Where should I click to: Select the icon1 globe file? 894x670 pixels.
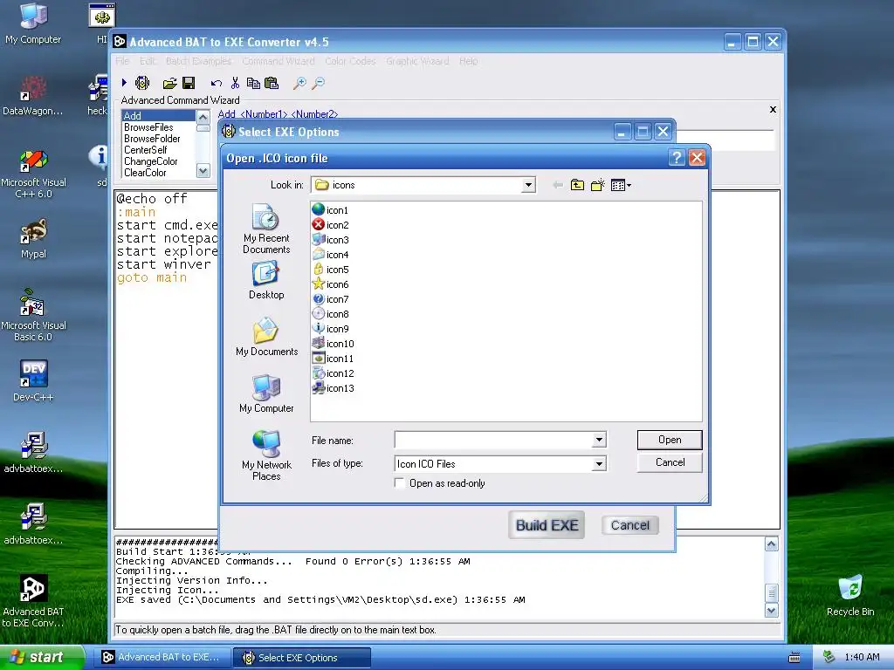330,210
